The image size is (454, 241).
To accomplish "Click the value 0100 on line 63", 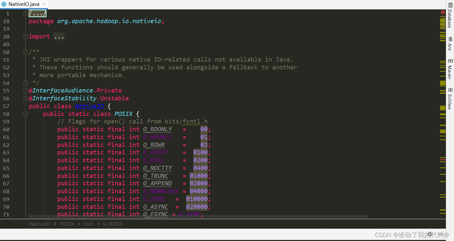I will pyautogui.click(x=200, y=152).
